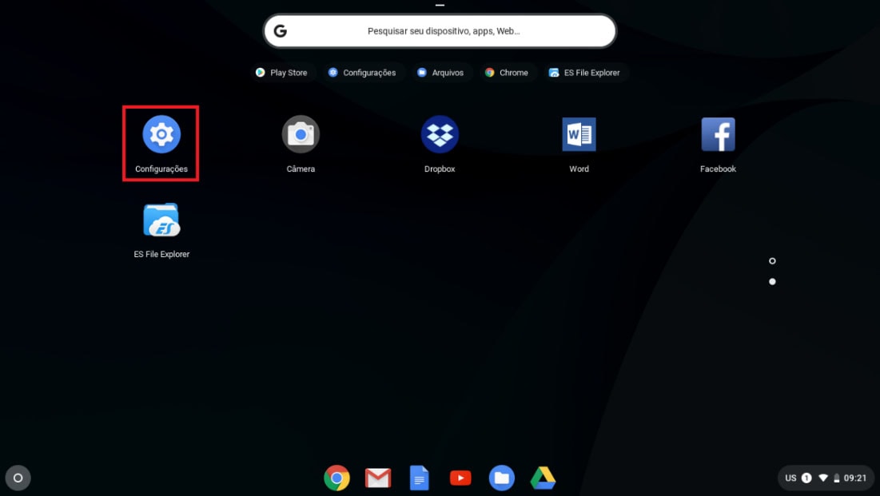
Task: Open the Arquivos suggestion chip
Action: click(x=441, y=73)
